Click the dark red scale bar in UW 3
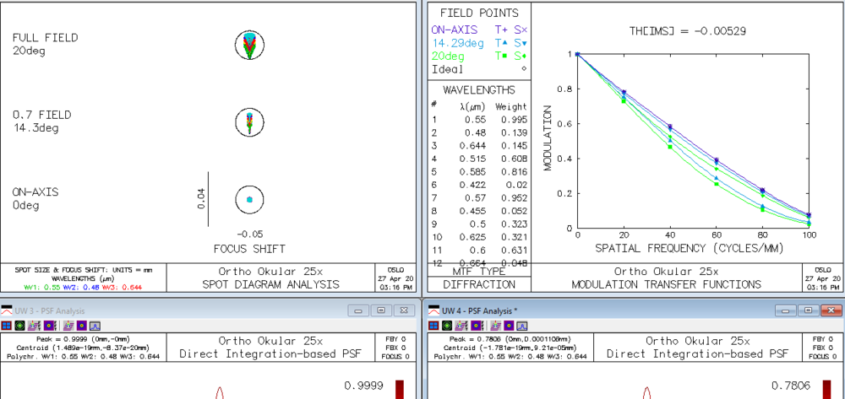This screenshot has height=399, width=845. (400, 390)
